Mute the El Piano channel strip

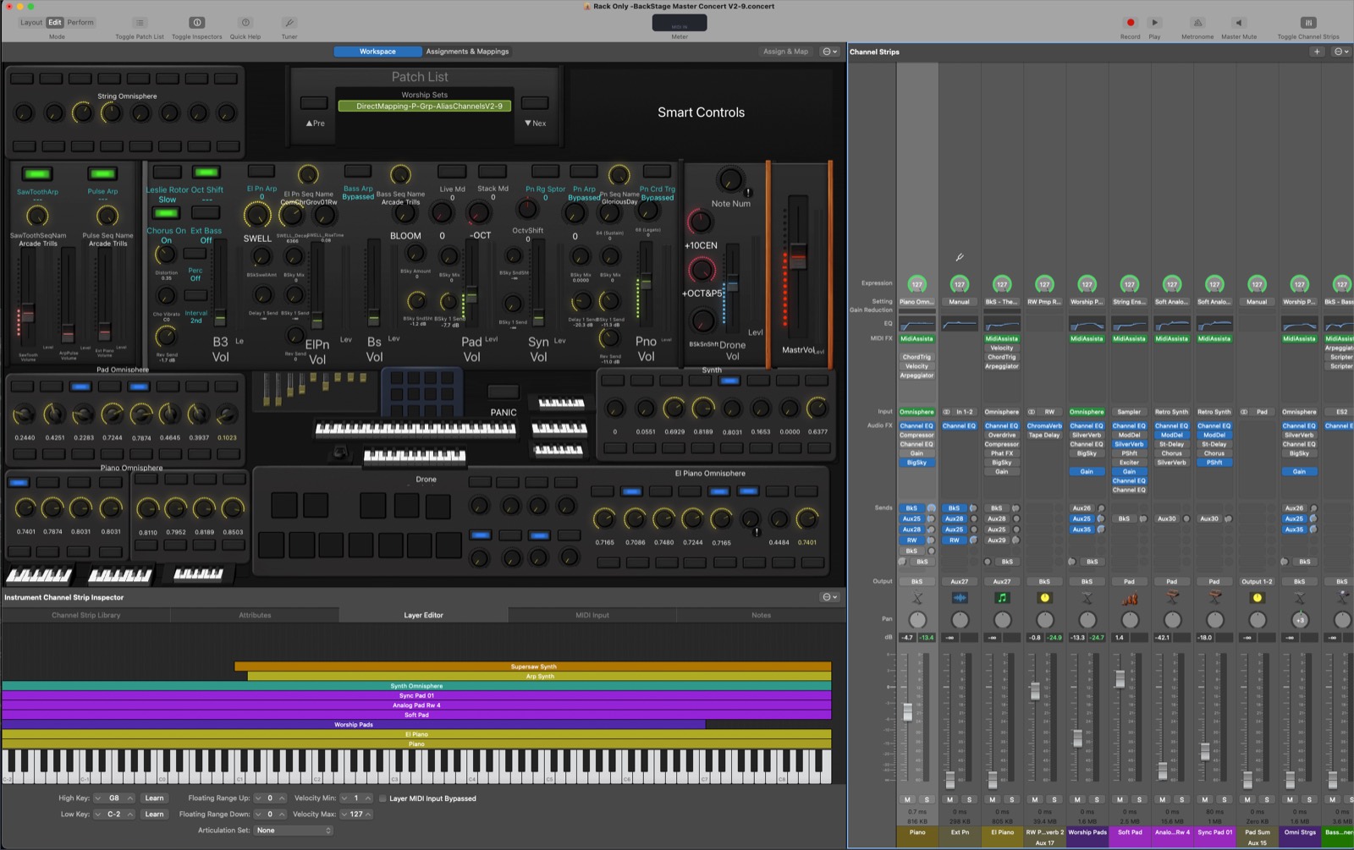tap(993, 799)
